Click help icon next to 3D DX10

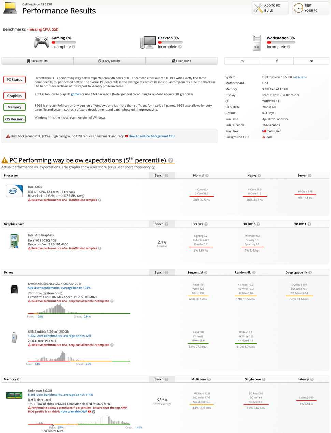pos(258,224)
